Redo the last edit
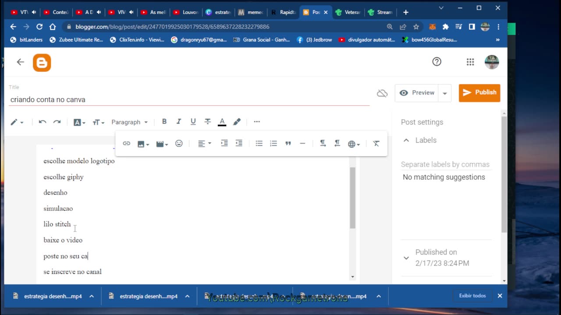 click(57, 122)
